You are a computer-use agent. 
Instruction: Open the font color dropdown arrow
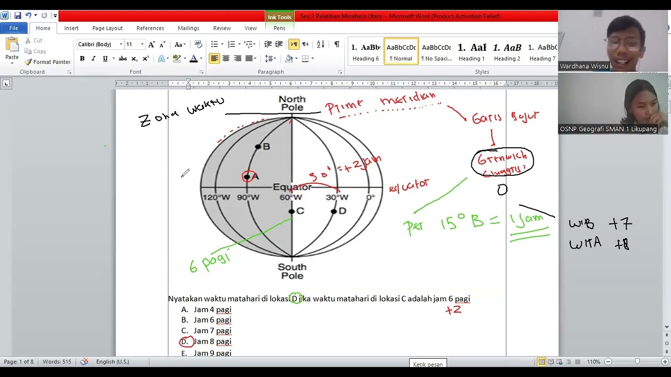coord(202,59)
